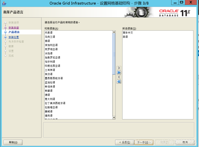The image size is (199, 147).
Task: Click the scroll down arrow of available languages
Action: [114, 118]
